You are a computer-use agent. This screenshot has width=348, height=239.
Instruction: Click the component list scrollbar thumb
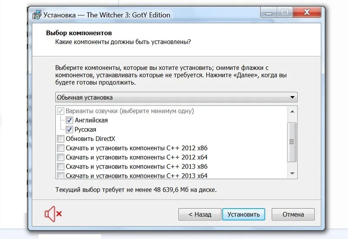[x=292, y=142]
